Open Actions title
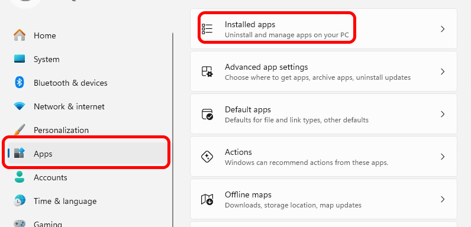Screen dimensions: 471x227 click(238, 152)
